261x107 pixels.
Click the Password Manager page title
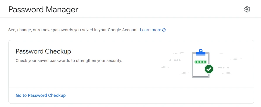[x=43, y=10]
